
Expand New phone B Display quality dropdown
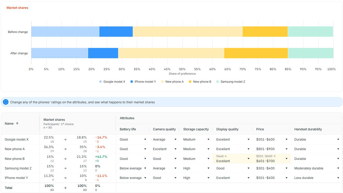click(248, 159)
